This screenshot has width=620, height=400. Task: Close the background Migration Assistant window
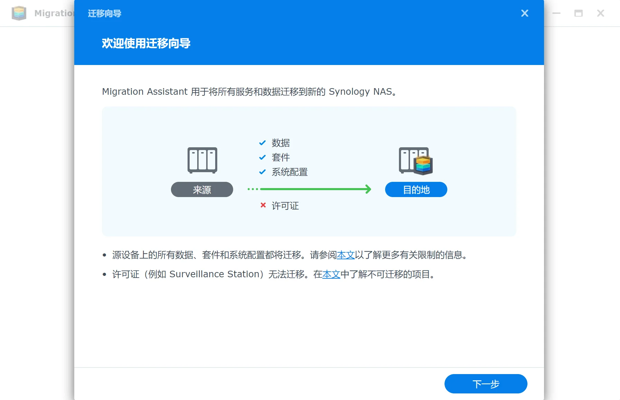coord(600,13)
